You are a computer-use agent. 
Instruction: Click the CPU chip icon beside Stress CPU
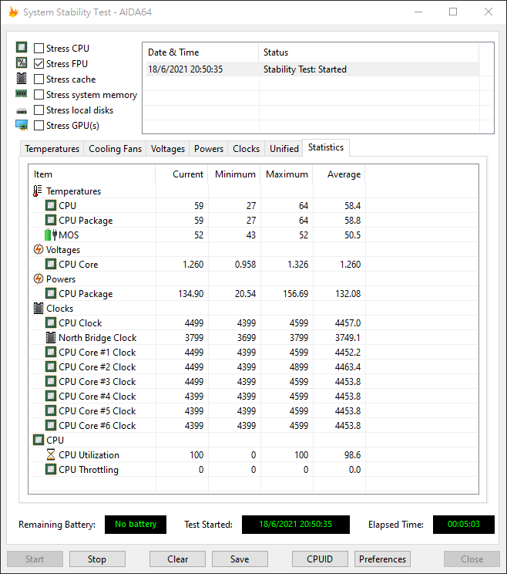click(x=22, y=48)
